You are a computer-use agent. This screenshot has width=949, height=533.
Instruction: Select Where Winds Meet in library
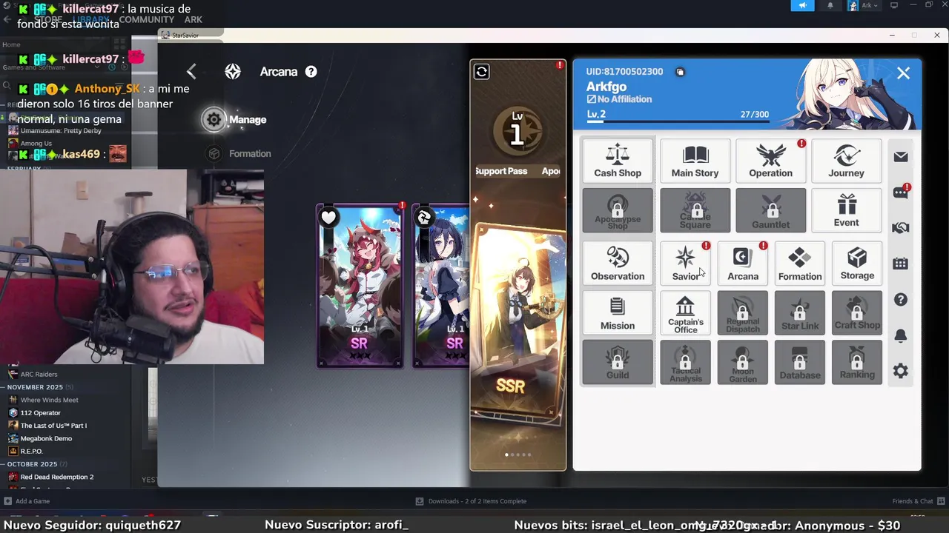tap(49, 400)
